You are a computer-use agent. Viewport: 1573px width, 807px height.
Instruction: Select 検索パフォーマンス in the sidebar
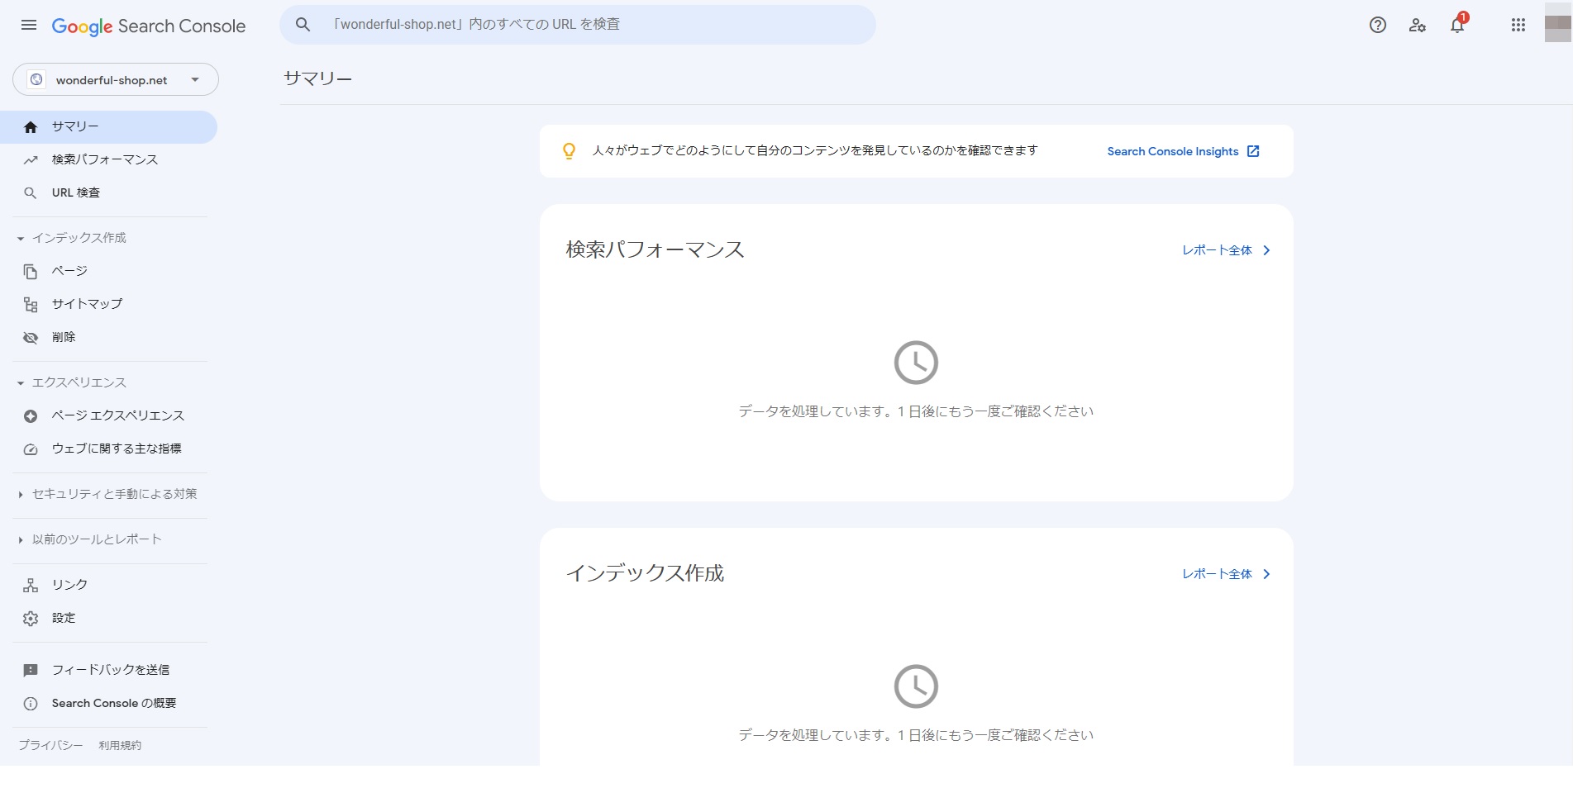click(x=104, y=159)
